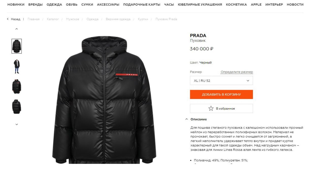Viewport: 325px width, 169px height.
Task: Open the Apple menu category
Action: pos(256,5)
